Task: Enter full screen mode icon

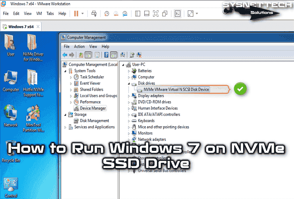Action: click(x=156, y=14)
